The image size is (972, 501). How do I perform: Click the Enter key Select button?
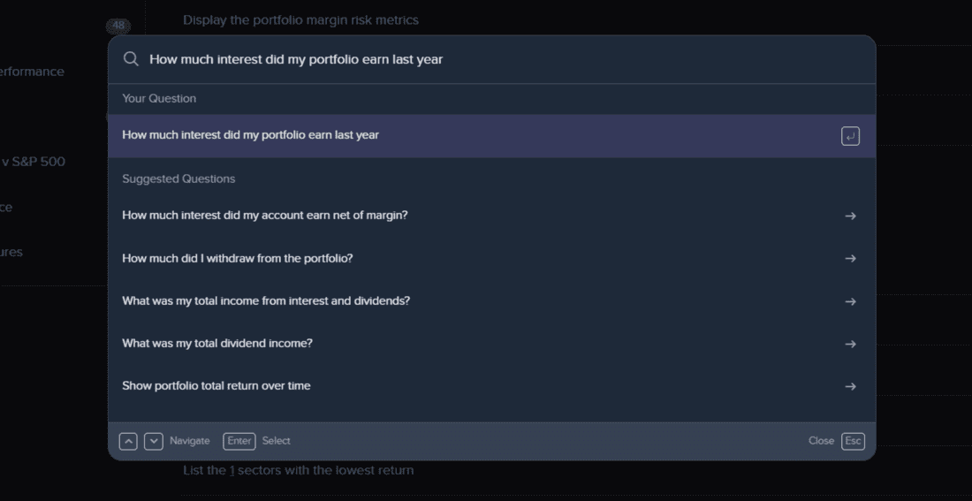pos(239,441)
